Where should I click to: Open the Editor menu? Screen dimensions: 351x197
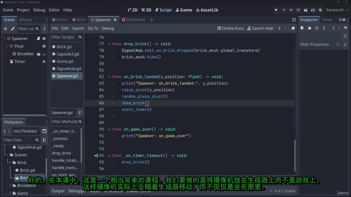[54, 10]
